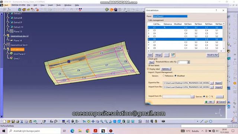Open the ENOVIA V5 VPM menu
The image size is (238, 134).
coord(18,5)
